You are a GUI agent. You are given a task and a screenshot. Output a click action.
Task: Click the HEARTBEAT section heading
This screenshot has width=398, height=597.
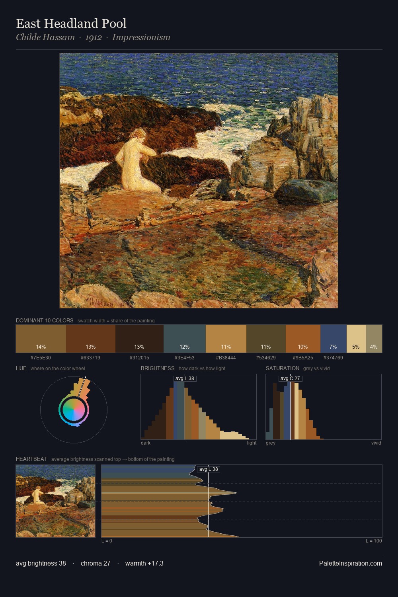pyautogui.click(x=31, y=459)
